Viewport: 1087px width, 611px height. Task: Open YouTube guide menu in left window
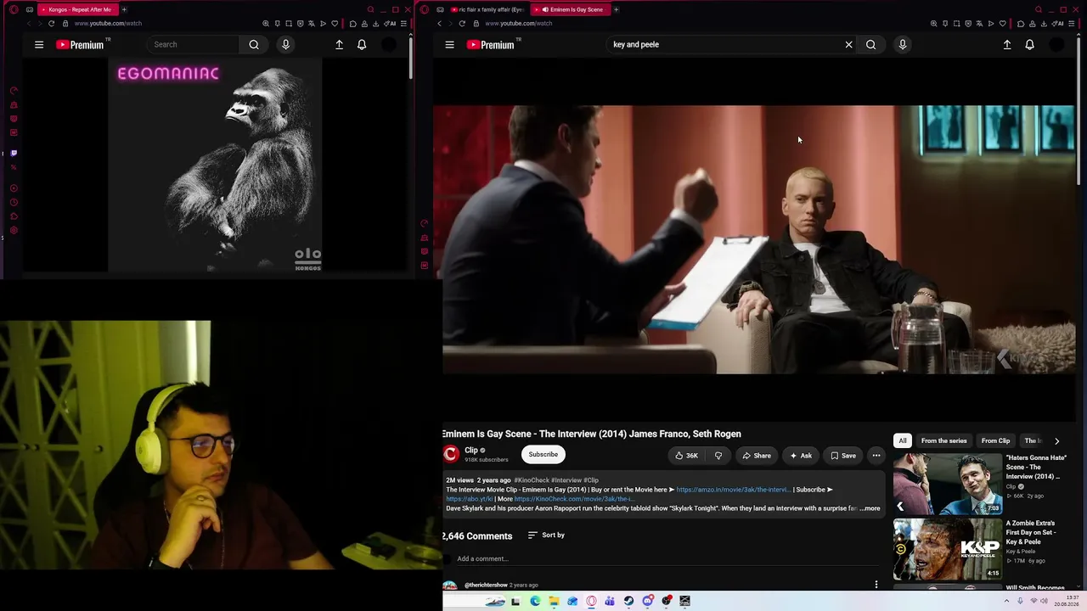tap(39, 45)
